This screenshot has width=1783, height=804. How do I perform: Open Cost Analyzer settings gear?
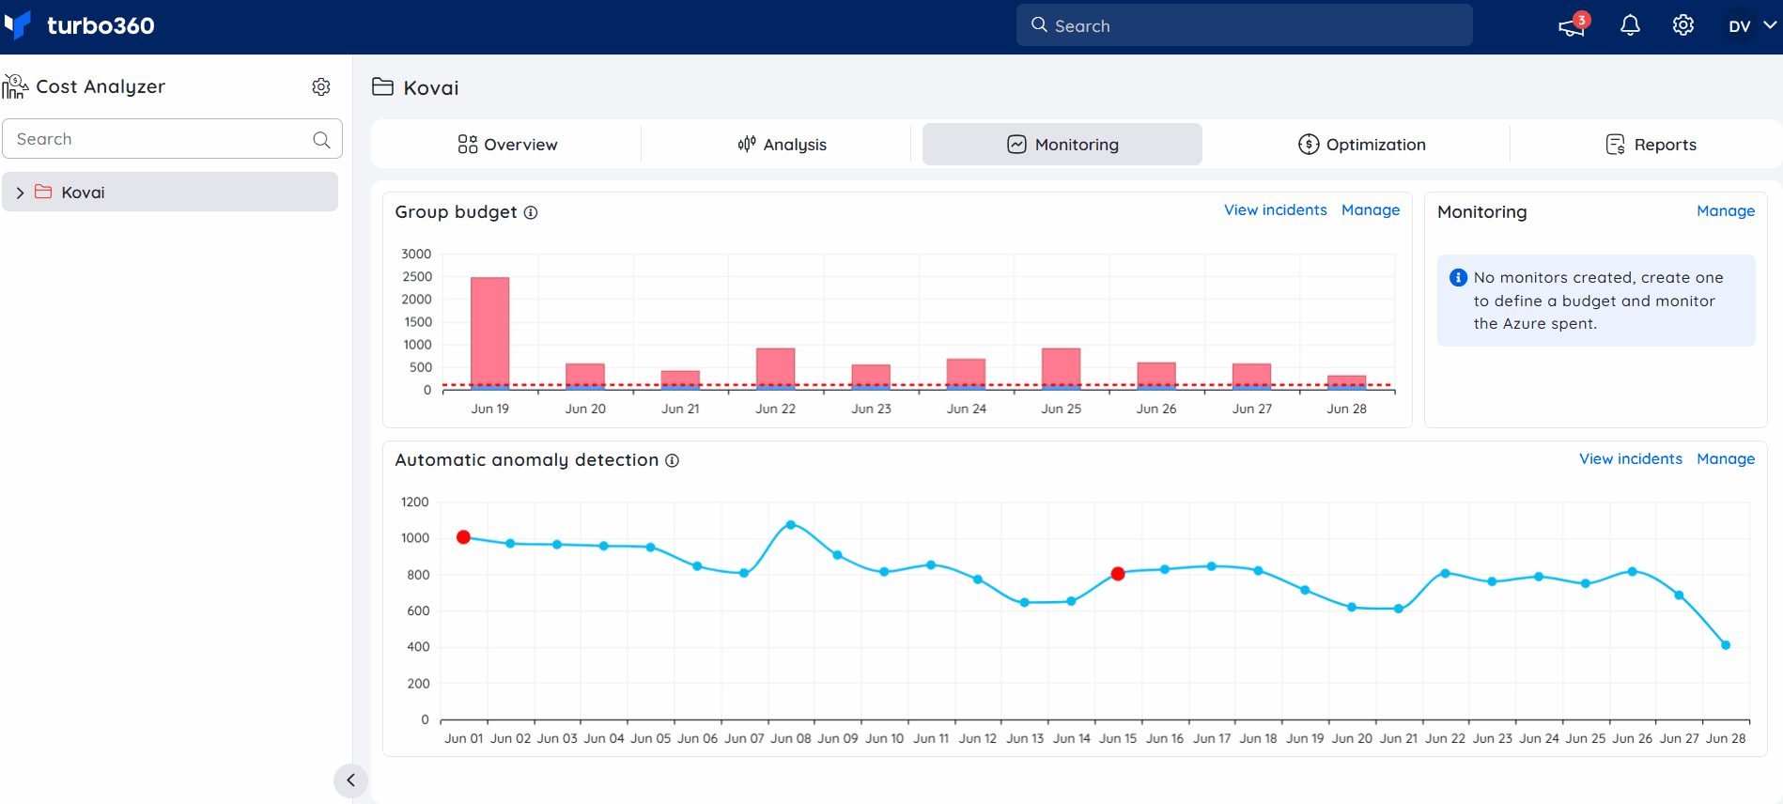point(321,86)
